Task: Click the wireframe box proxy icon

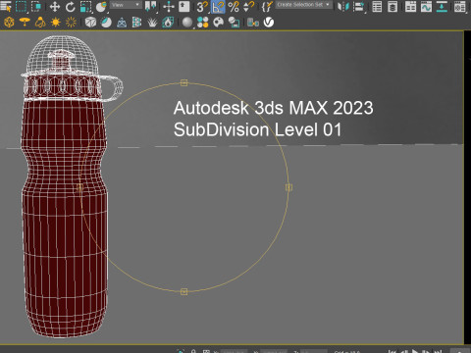Action: tap(90, 23)
